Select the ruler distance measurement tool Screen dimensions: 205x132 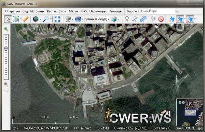26,19
